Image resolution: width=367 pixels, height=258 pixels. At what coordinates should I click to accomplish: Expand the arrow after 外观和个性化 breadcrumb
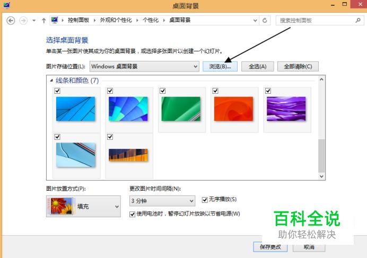(137, 20)
